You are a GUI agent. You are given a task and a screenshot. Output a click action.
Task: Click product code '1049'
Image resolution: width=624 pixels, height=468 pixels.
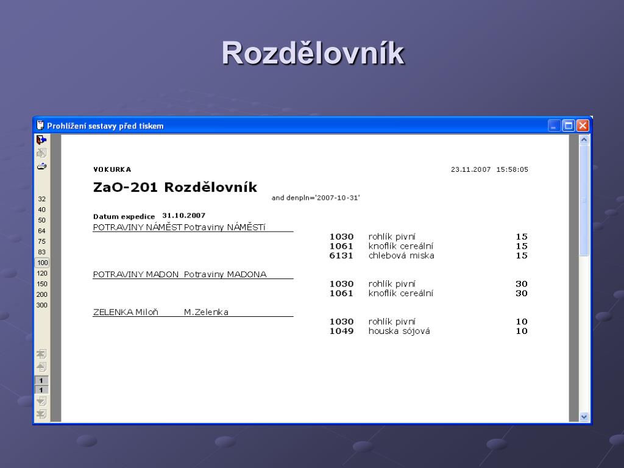(341, 331)
